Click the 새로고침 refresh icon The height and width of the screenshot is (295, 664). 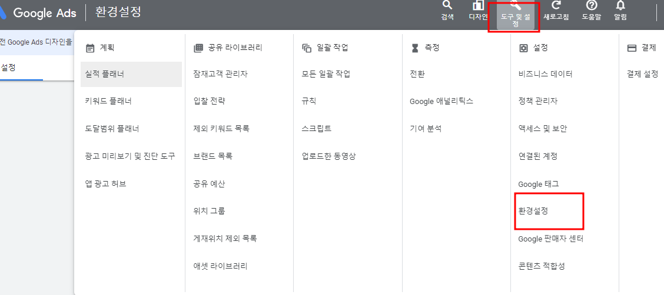tap(556, 5)
